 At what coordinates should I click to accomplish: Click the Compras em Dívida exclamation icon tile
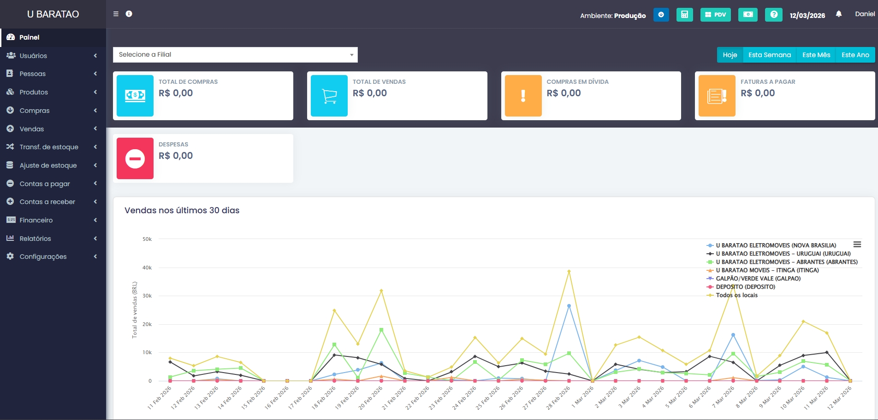point(523,96)
